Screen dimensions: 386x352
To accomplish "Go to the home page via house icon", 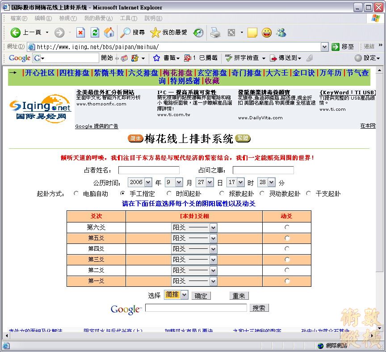I will pyautogui.click(x=109, y=33).
